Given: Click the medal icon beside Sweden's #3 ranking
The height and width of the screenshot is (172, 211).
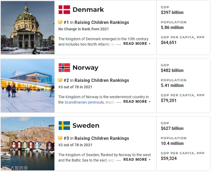Looking at the screenshot, I should [x=60, y=138].
